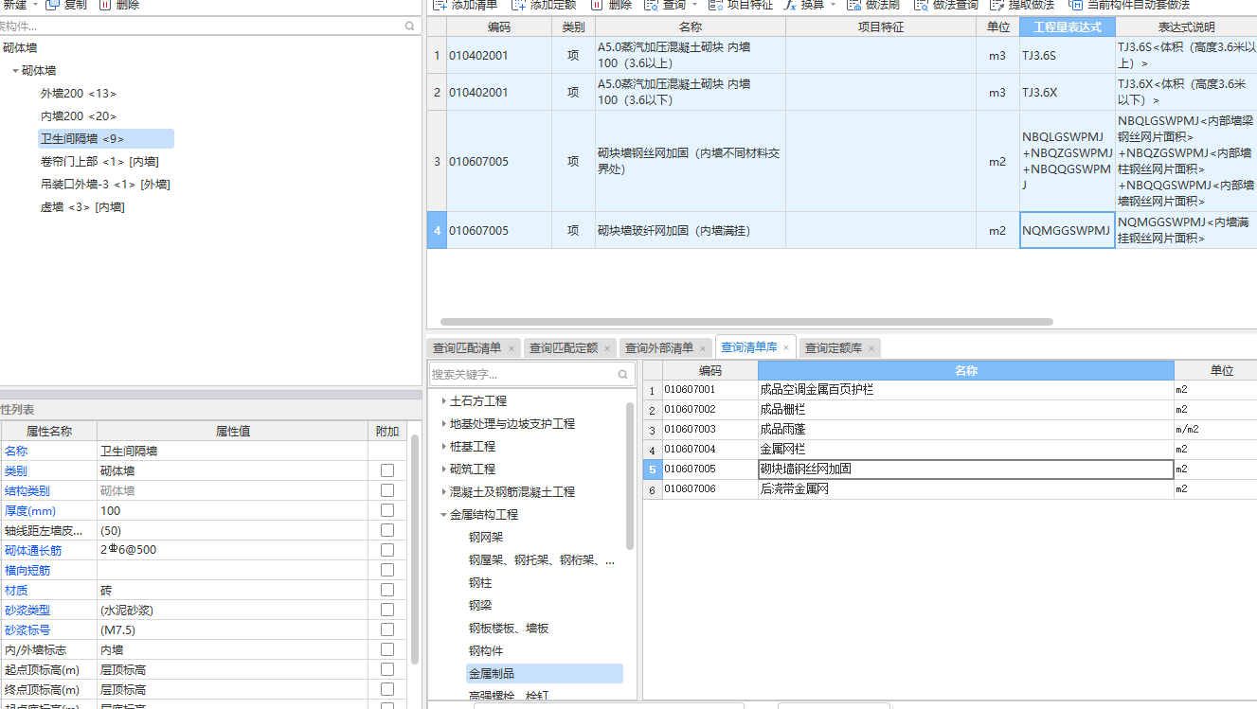
Task: Select 钢网架 under 金属结构工程
Action: click(x=486, y=538)
